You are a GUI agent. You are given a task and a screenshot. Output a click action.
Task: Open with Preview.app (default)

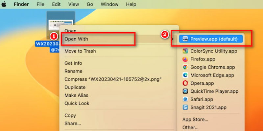pyautogui.click(x=211, y=39)
